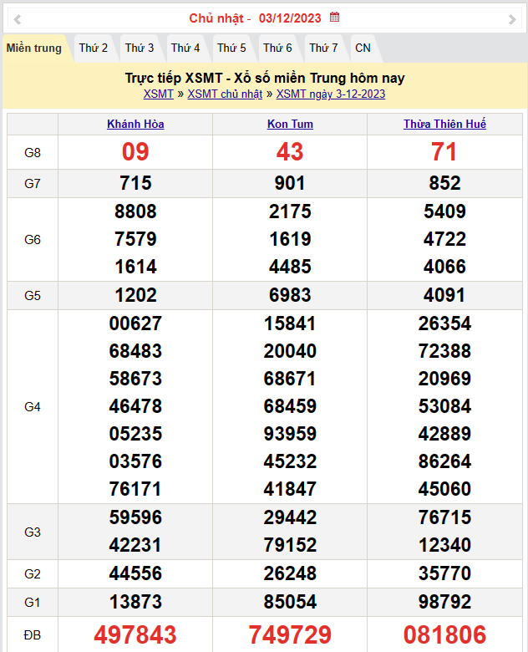Open the XSMT breadcrumb link
Image resolution: width=528 pixels, height=652 pixels.
click(x=159, y=94)
